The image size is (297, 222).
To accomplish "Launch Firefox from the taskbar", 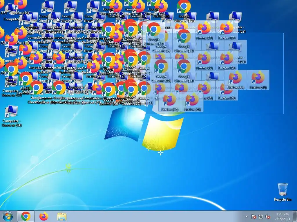I will tap(44, 216).
